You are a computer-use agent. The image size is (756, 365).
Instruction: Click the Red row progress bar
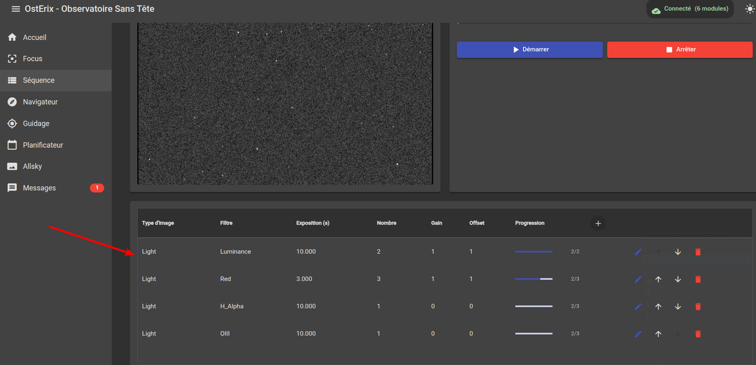534,279
